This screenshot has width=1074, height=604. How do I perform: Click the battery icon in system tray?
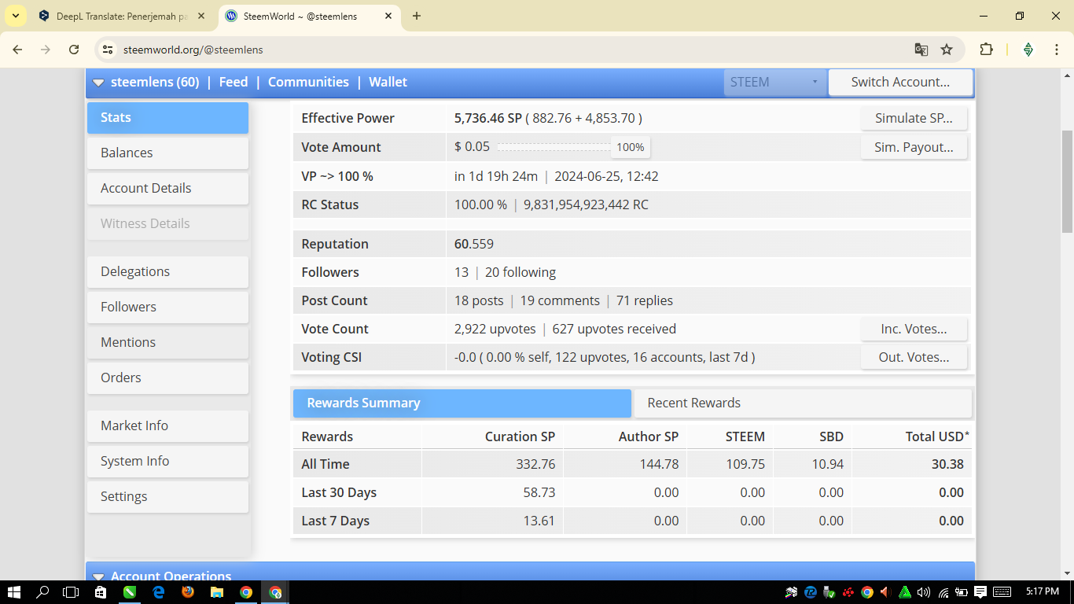pos(961,592)
